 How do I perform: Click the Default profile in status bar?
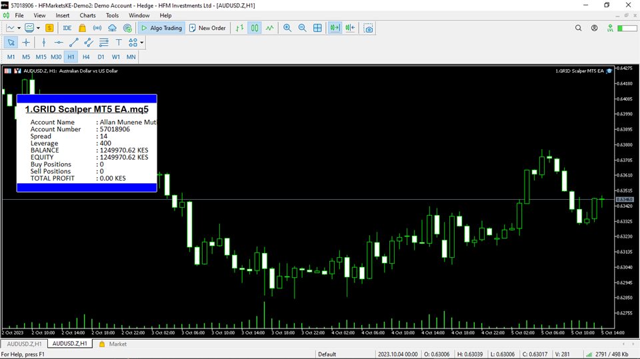pyautogui.click(x=327, y=354)
